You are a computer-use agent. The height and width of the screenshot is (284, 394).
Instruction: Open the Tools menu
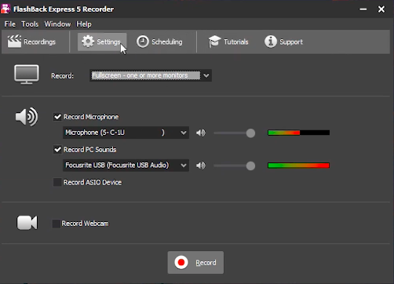(x=30, y=24)
